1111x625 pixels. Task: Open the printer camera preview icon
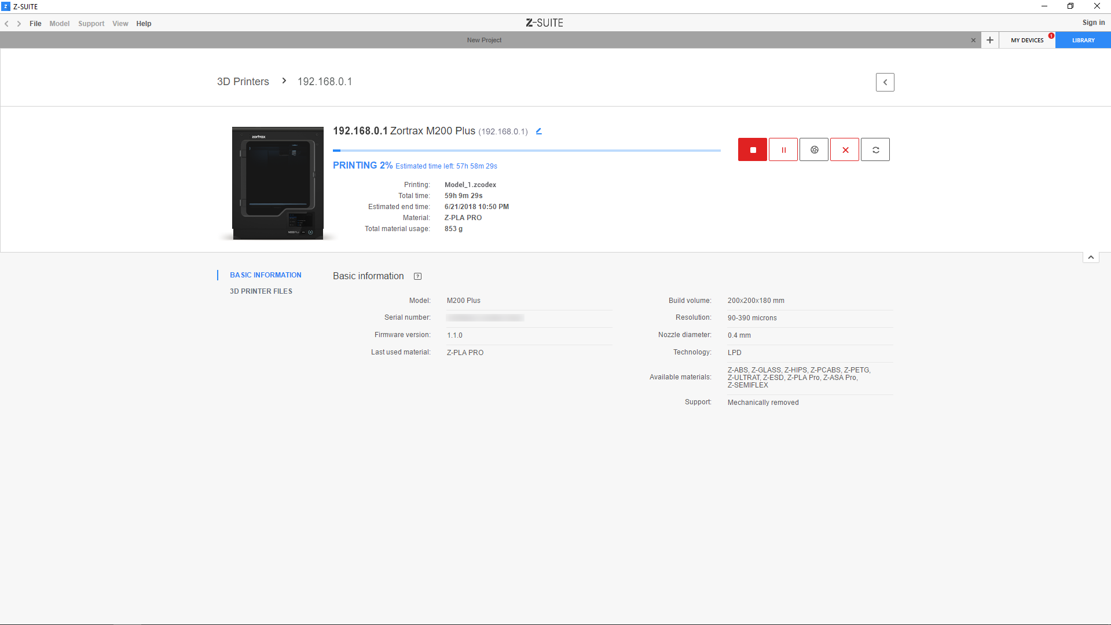[814, 150]
